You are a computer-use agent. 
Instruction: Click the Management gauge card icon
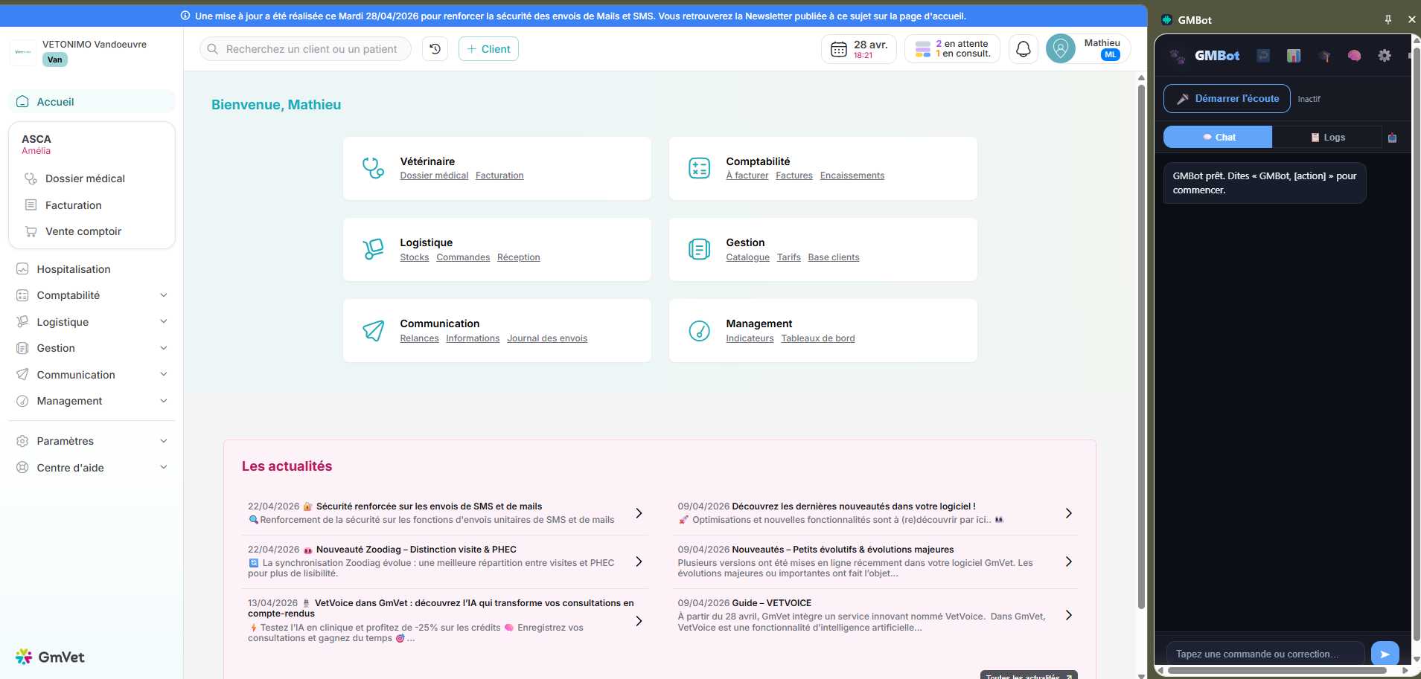coord(699,330)
